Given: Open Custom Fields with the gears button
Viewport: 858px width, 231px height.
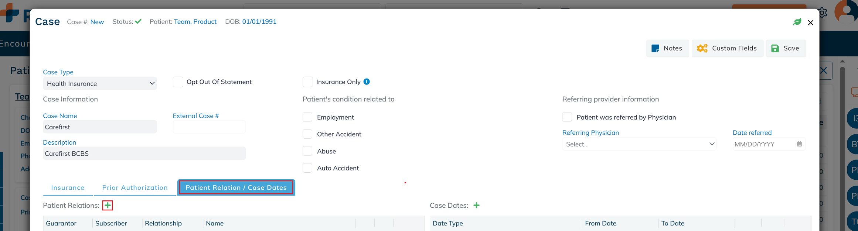Looking at the screenshot, I should (727, 48).
